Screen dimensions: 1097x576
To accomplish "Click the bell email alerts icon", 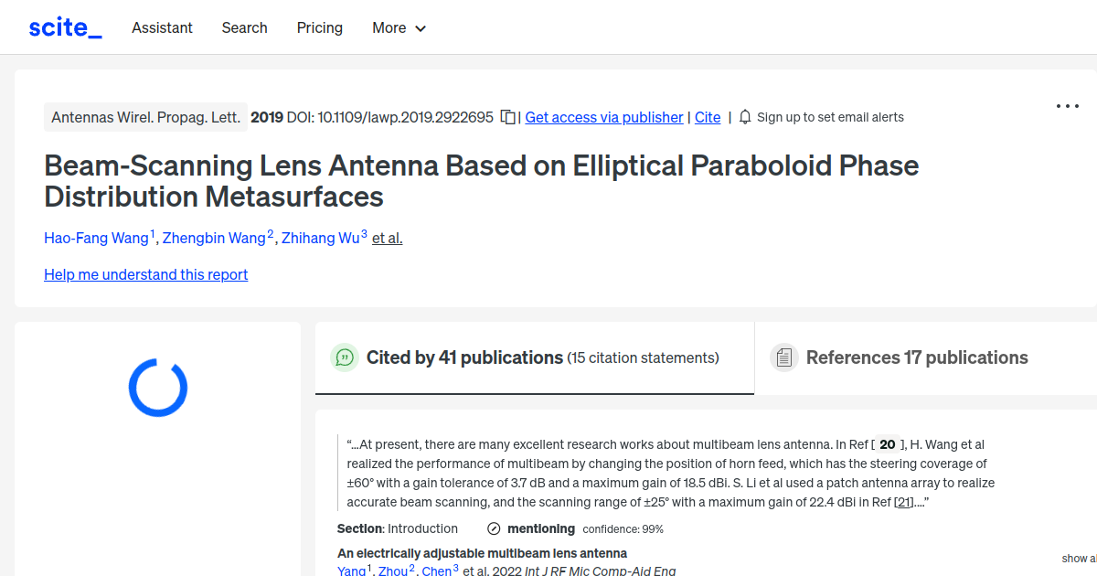I will tap(745, 117).
